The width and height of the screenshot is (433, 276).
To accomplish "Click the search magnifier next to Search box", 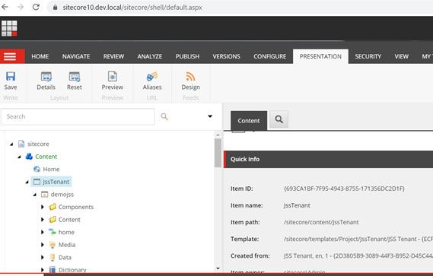I will tap(164, 117).
